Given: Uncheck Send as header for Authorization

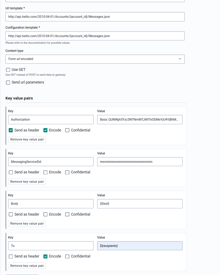Looking at the screenshot, I should click(x=11, y=130).
